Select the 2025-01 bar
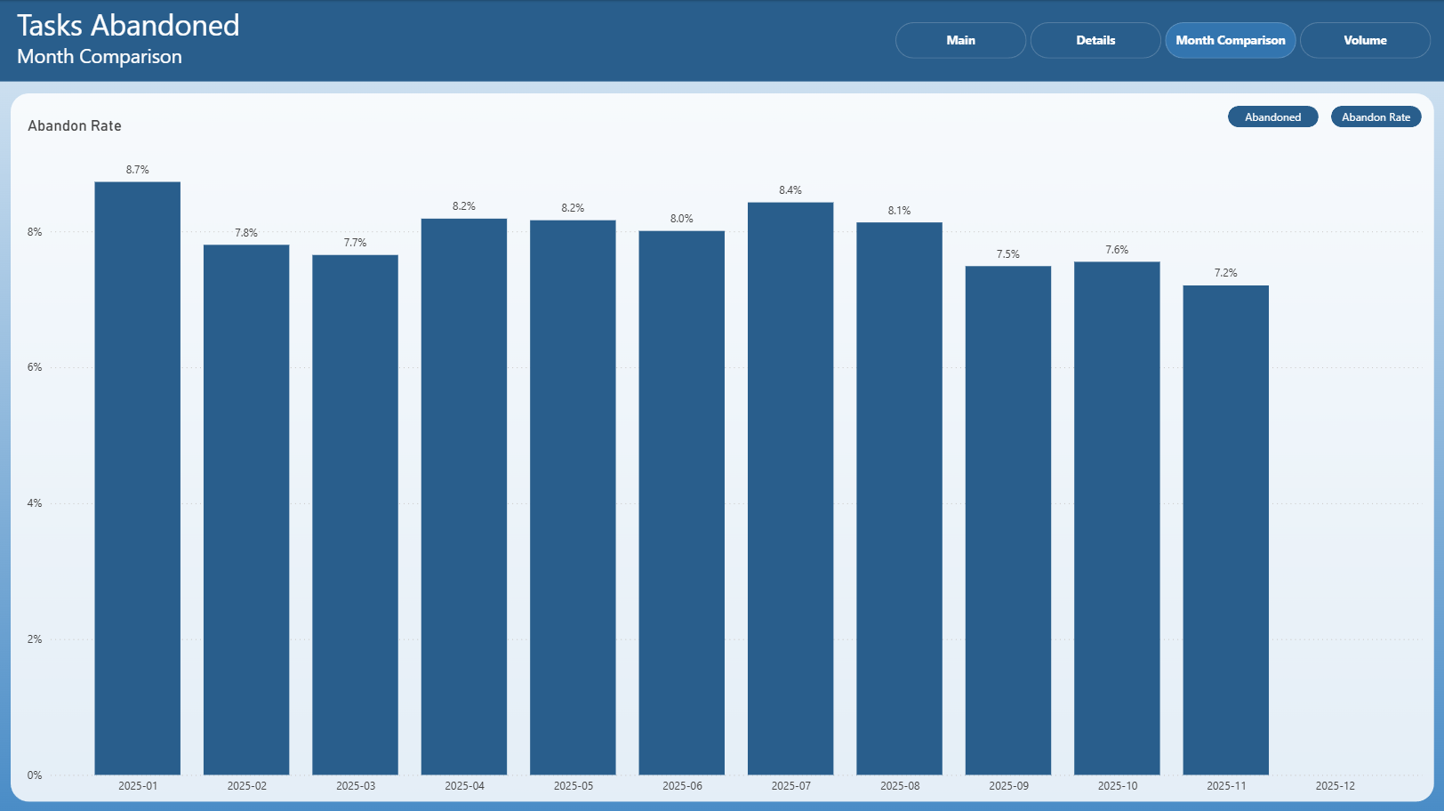The width and height of the screenshot is (1444, 811). coord(138,478)
